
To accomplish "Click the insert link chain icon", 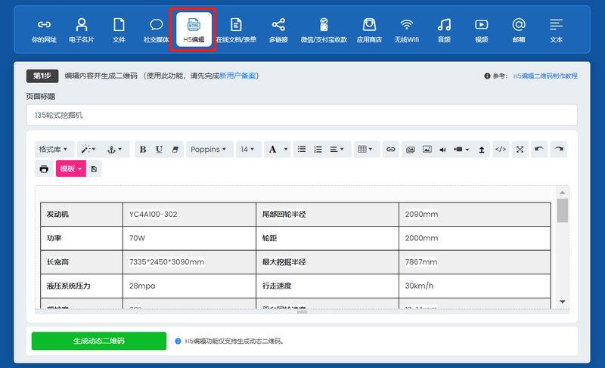I will point(391,150).
